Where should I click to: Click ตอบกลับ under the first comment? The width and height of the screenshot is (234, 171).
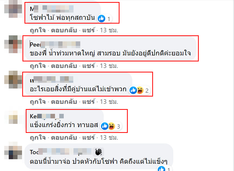[64, 30]
